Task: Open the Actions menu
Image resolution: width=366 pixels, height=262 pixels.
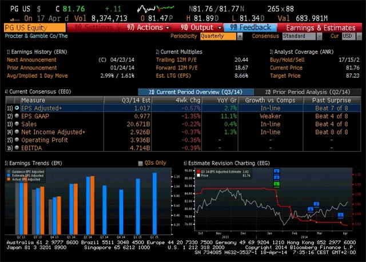Action: [x=145, y=27]
